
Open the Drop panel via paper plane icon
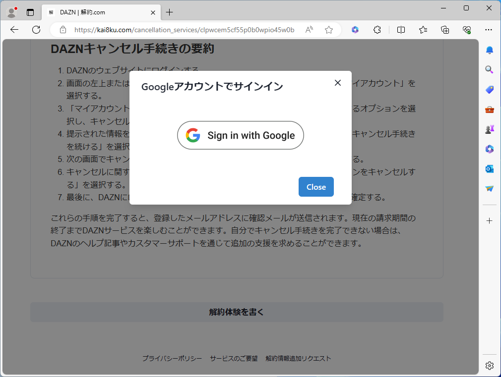point(489,188)
